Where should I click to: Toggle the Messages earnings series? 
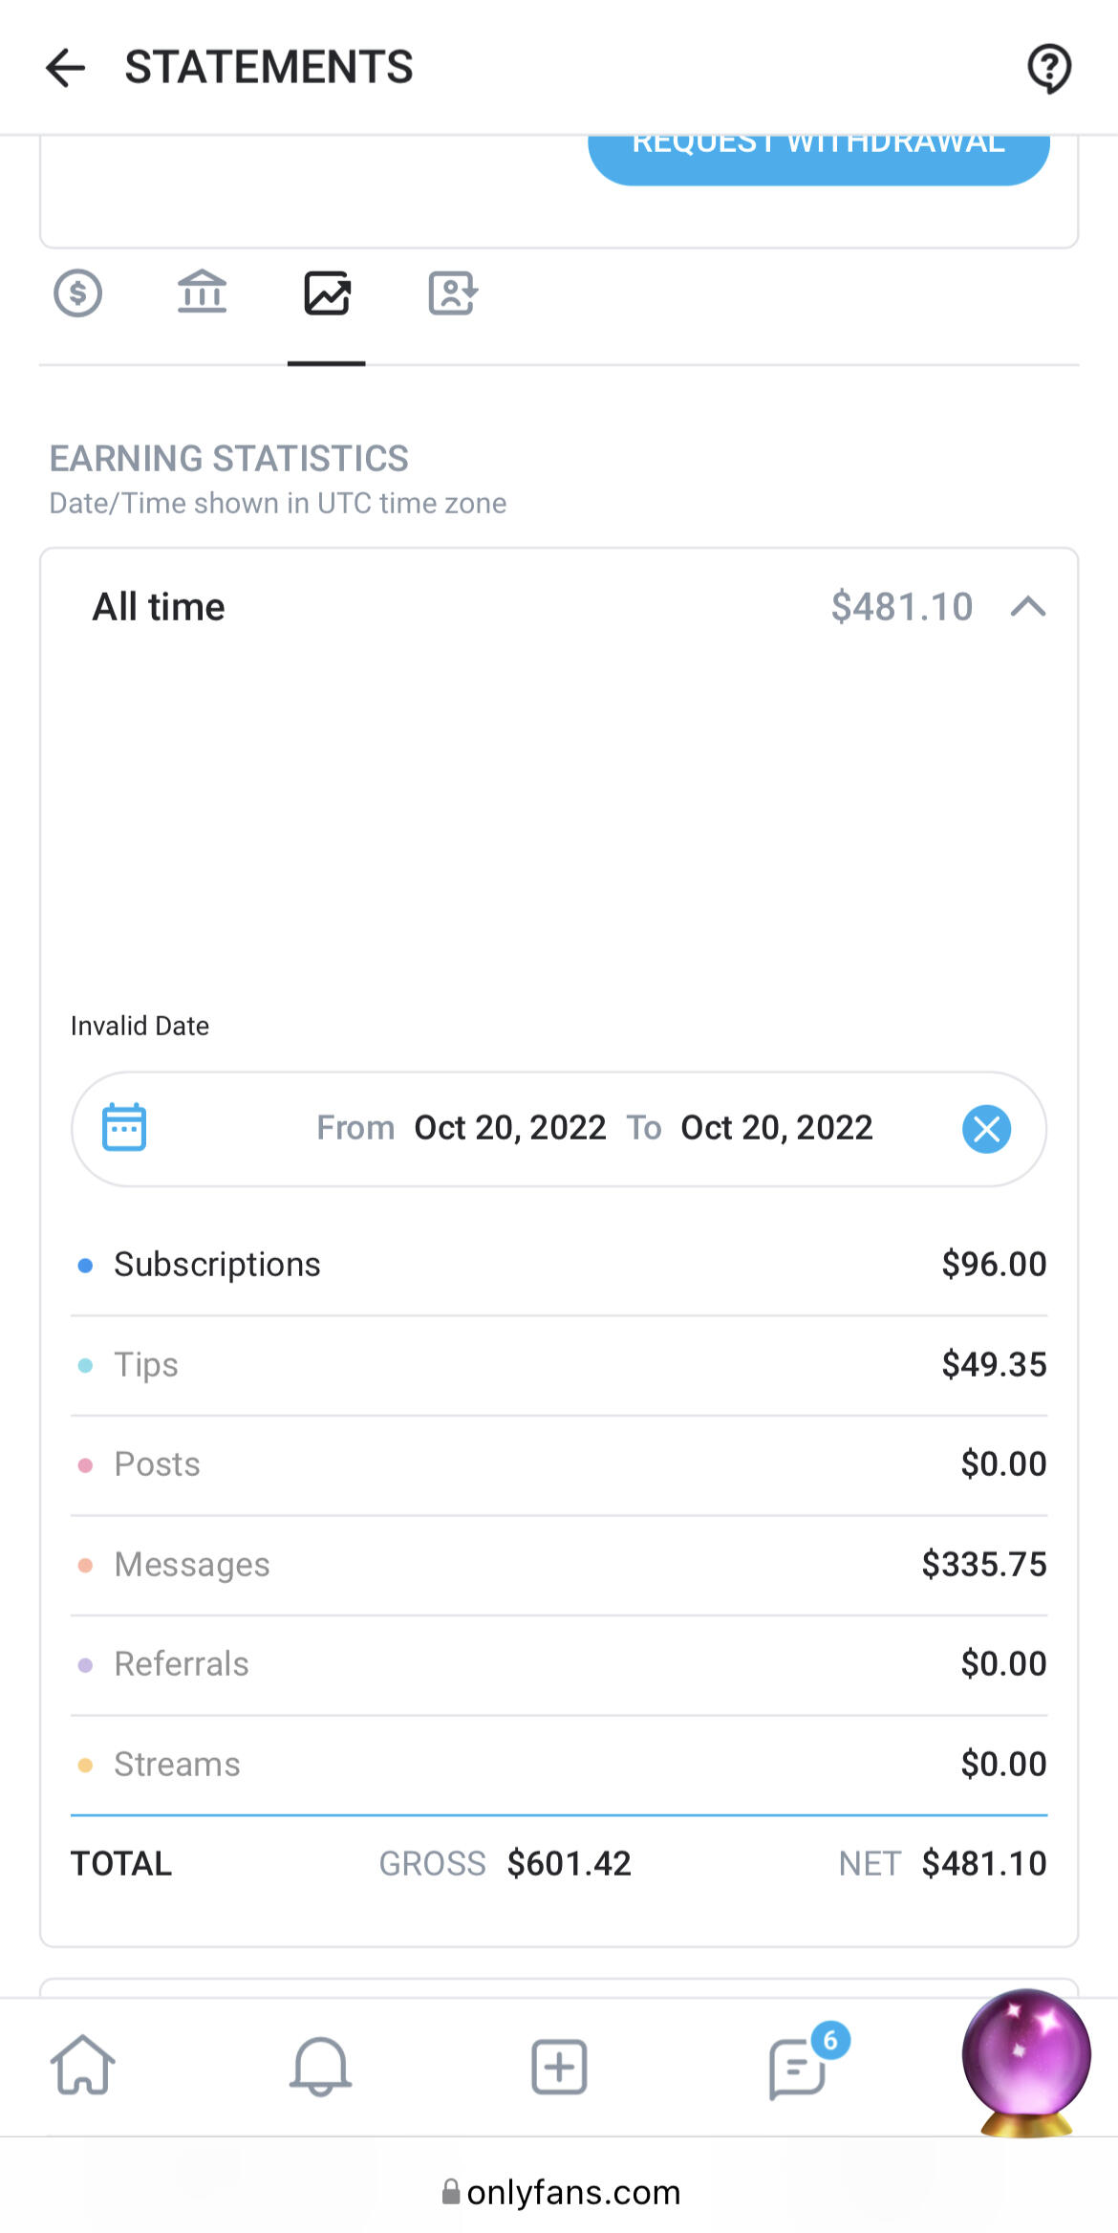(x=192, y=1565)
